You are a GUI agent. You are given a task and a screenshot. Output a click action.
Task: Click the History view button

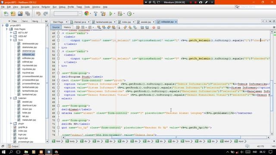[x=67, y=28]
